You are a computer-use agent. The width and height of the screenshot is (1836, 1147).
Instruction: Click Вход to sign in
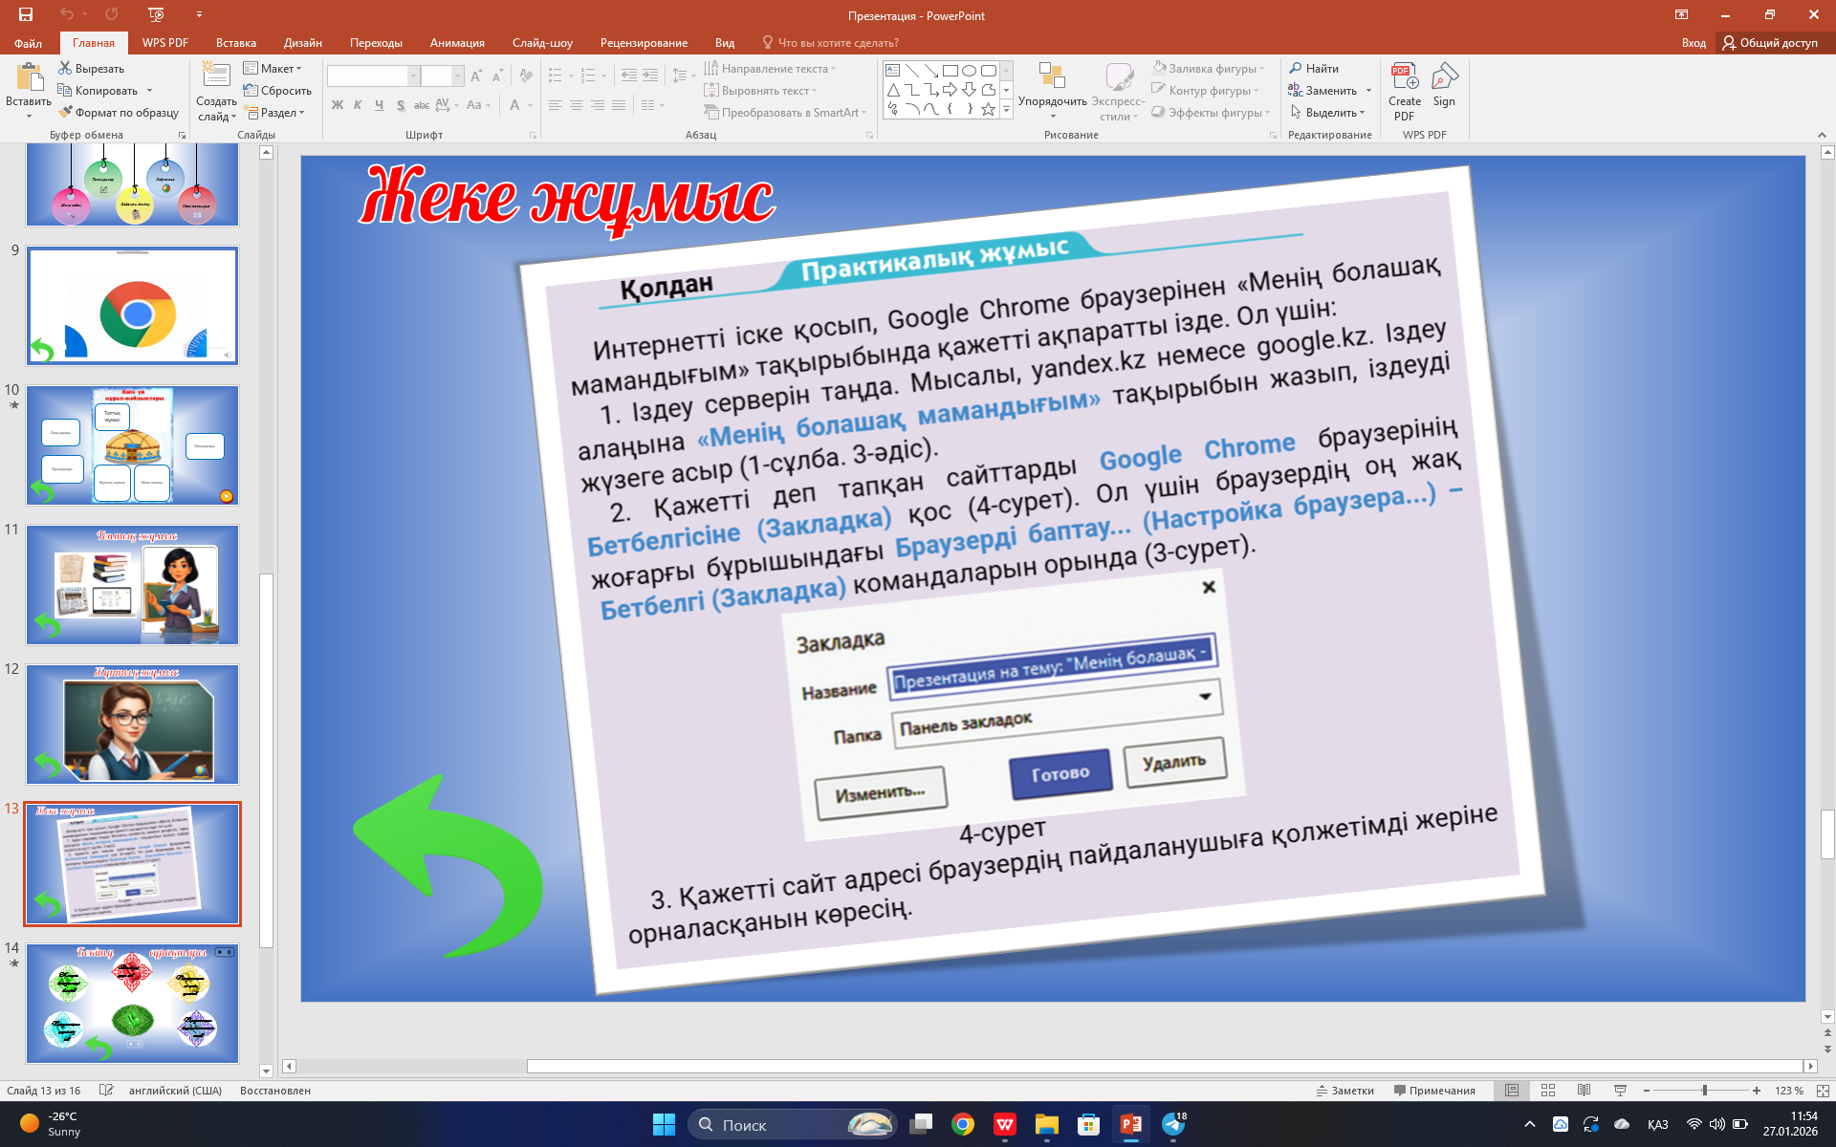click(1694, 43)
